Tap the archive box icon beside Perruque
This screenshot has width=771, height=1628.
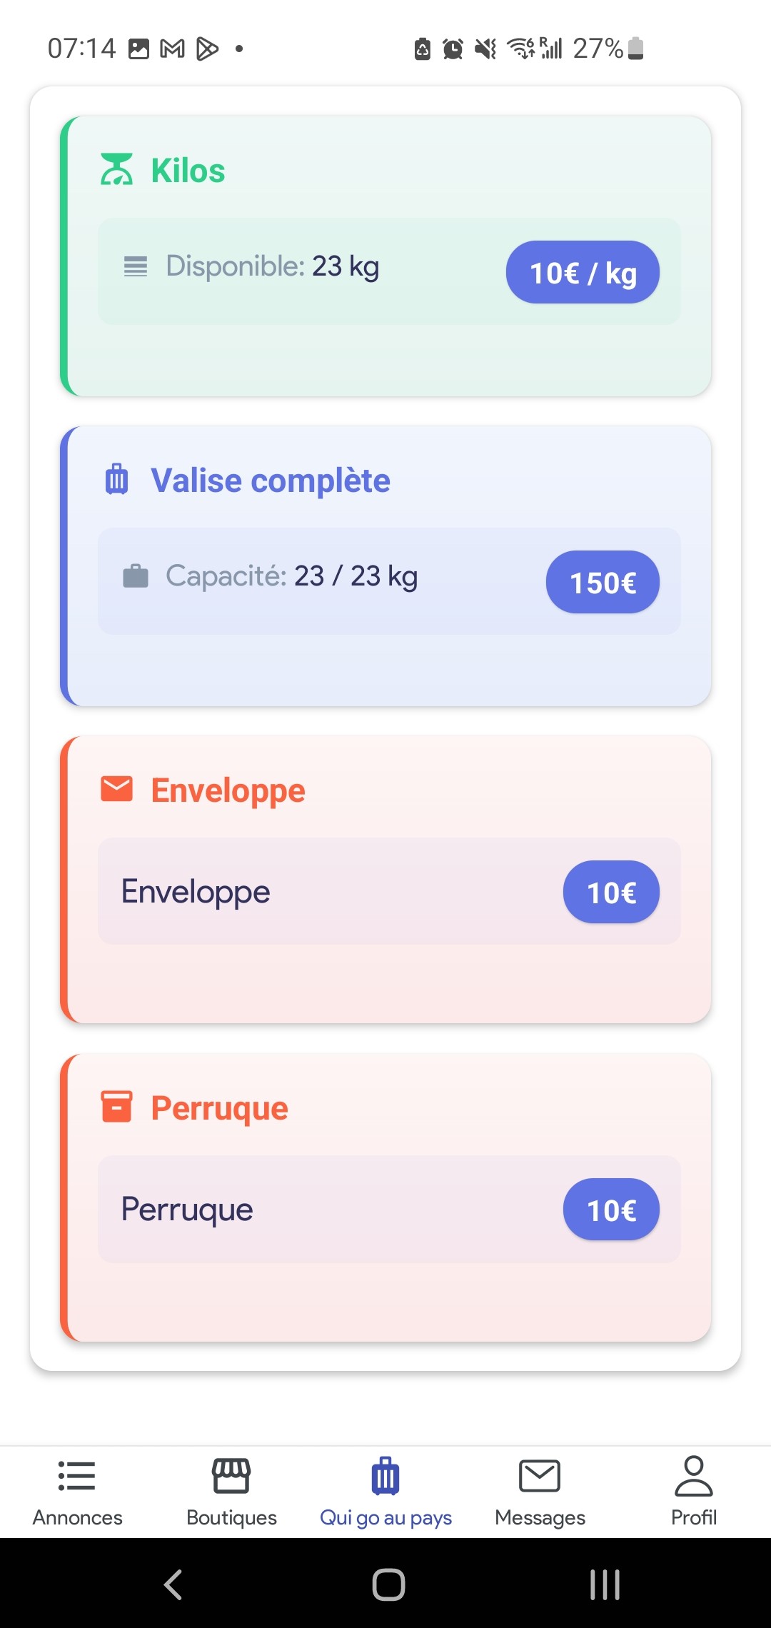click(x=116, y=1107)
